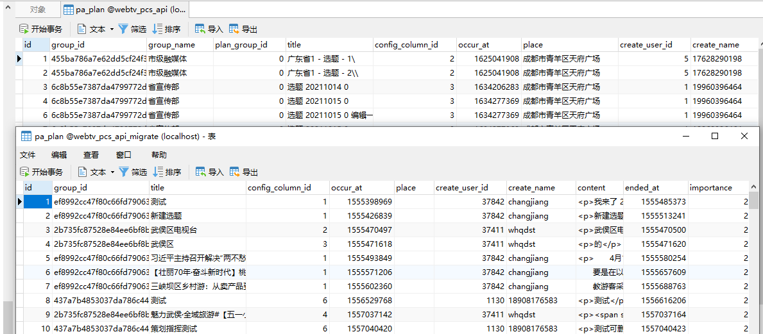The image size is (763, 334).
Task: Open the 查看 menu
Action: point(91,155)
